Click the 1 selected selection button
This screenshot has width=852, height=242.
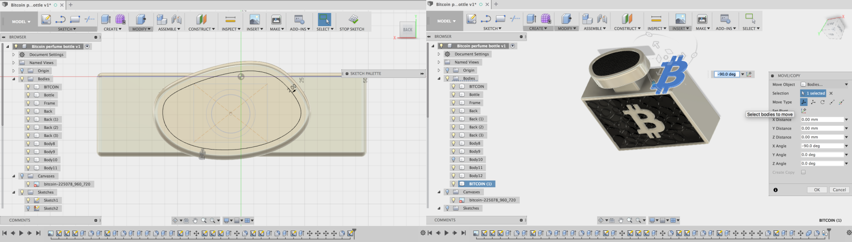[813, 93]
